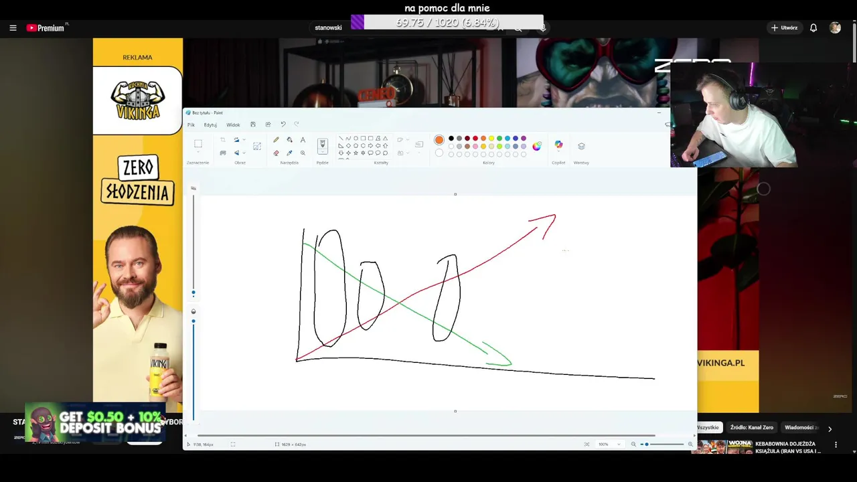Pick the yellow color swatch
The height and width of the screenshot is (482, 857).
491,139
